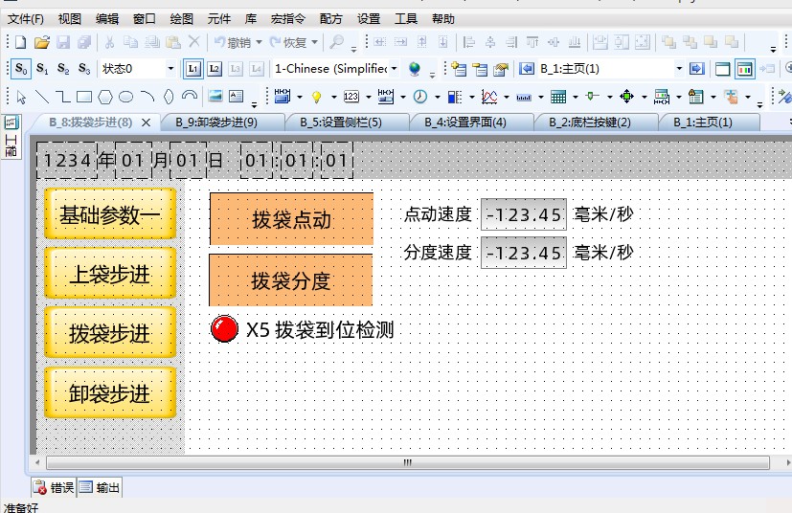Viewport: 792px width, 513px height.
Task: Click the Open file folder icon
Action: click(41, 42)
